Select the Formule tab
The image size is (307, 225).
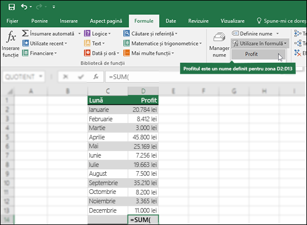[x=144, y=21]
